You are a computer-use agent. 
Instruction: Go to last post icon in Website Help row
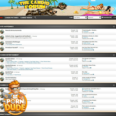(x=93, y=39)
